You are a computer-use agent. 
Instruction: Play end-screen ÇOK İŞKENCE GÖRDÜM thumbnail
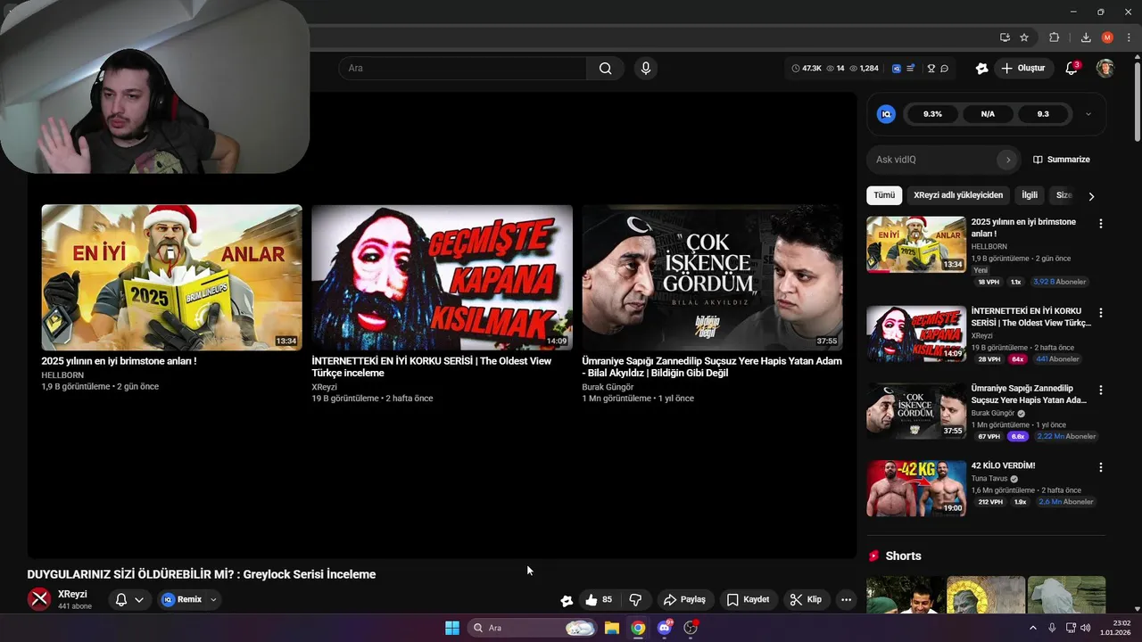click(712, 277)
